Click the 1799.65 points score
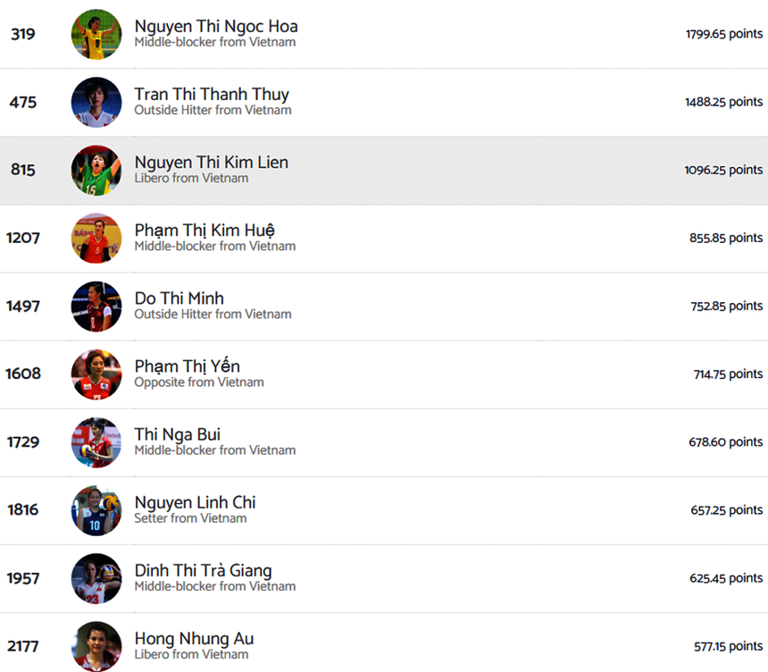The width and height of the screenshot is (768, 672). coord(723,34)
